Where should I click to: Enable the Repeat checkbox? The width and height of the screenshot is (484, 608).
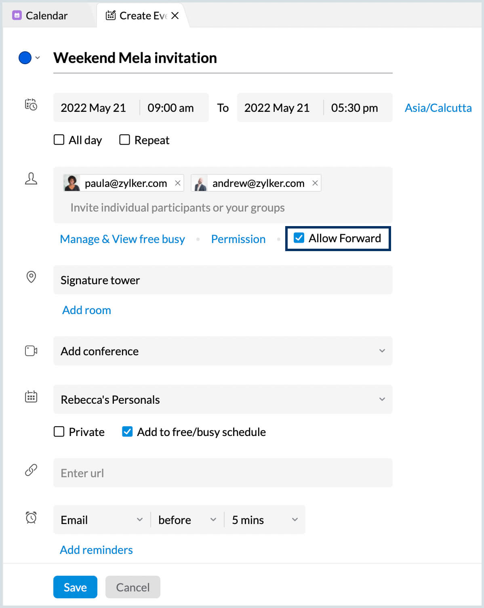coord(124,139)
